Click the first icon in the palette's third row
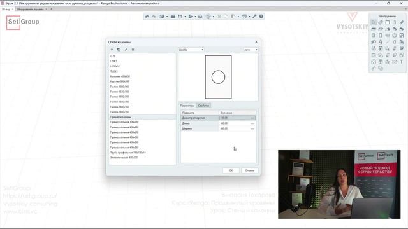Viewport: 408px width, 229px height. point(374,36)
